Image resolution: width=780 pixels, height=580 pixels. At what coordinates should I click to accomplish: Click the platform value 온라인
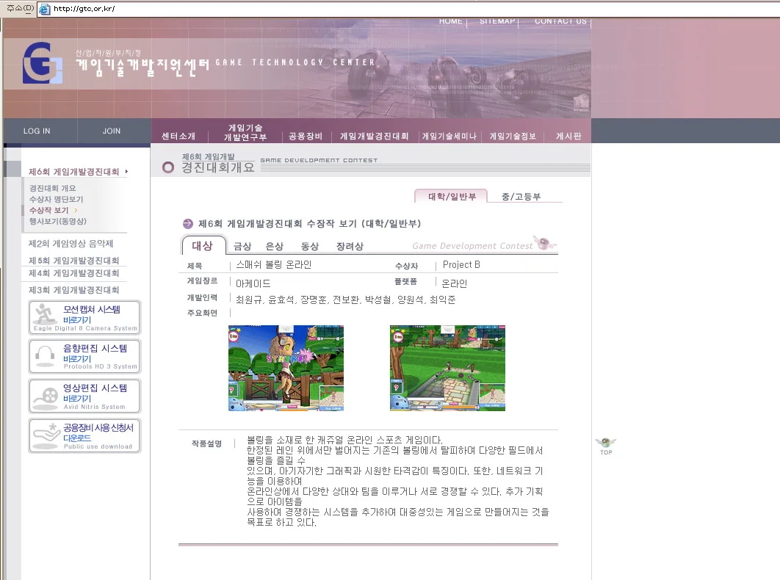(454, 283)
